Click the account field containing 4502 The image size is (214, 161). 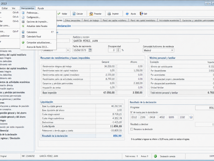162,117
